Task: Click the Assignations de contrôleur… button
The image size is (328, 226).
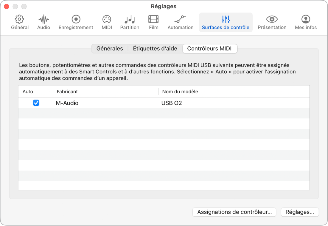Action: coord(234,212)
